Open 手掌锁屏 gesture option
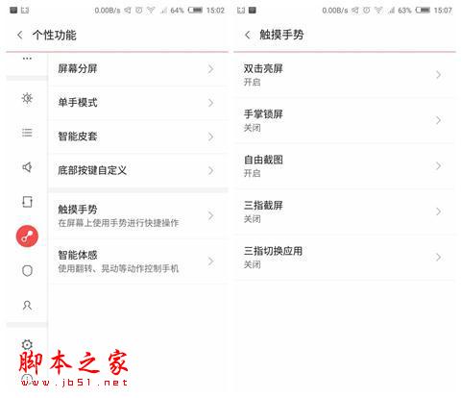The image size is (461, 398). [345, 121]
